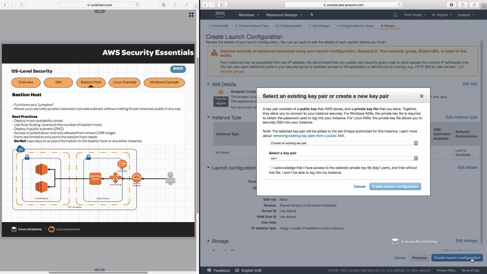Screen dimensions: 487x274
Task: Select the Bastion Host icon in the diagram
Action: [95, 178]
